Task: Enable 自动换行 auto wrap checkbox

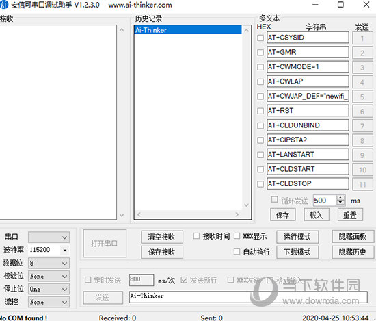Action: (x=237, y=252)
